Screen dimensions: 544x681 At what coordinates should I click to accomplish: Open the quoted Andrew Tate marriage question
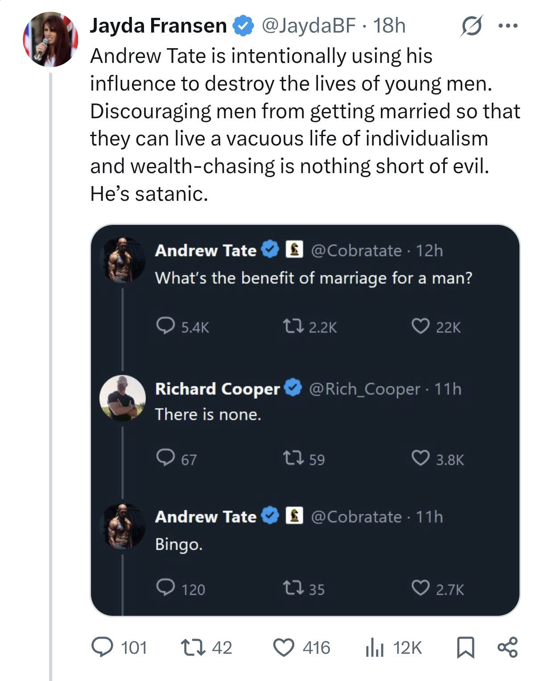[x=313, y=278]
